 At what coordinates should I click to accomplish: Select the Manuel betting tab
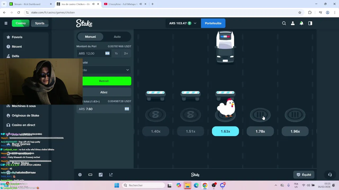click(x=90, y=37)
